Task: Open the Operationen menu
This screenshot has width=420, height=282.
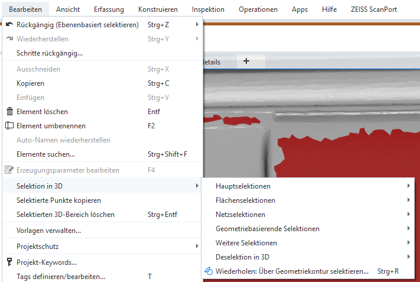Action: tap(258, 9)
